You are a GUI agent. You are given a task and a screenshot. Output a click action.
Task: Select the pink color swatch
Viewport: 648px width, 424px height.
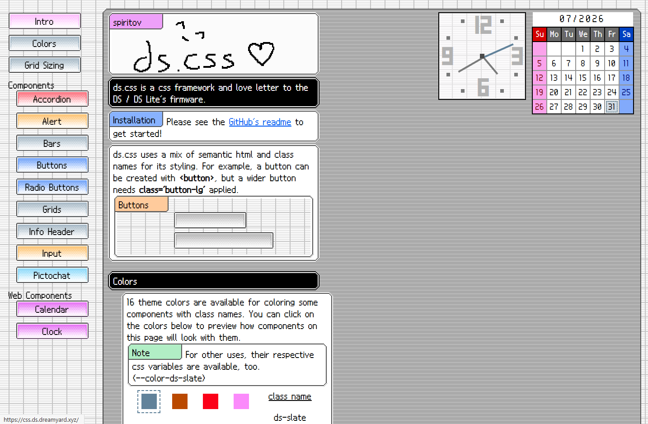tap(241, 401)
